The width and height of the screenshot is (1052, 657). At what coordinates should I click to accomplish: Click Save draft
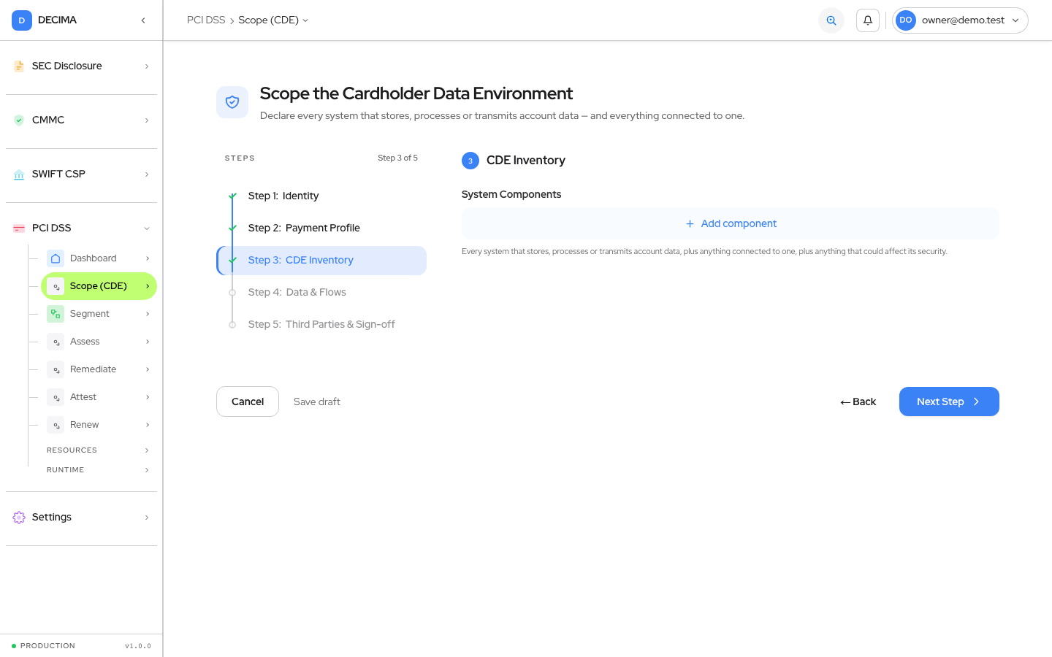point(317,402)
